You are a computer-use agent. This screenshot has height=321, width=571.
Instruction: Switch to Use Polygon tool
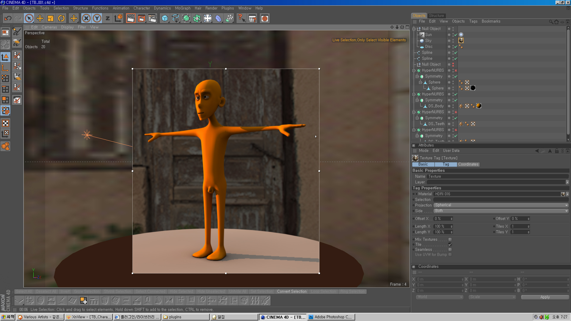click(x=5, y=100)
